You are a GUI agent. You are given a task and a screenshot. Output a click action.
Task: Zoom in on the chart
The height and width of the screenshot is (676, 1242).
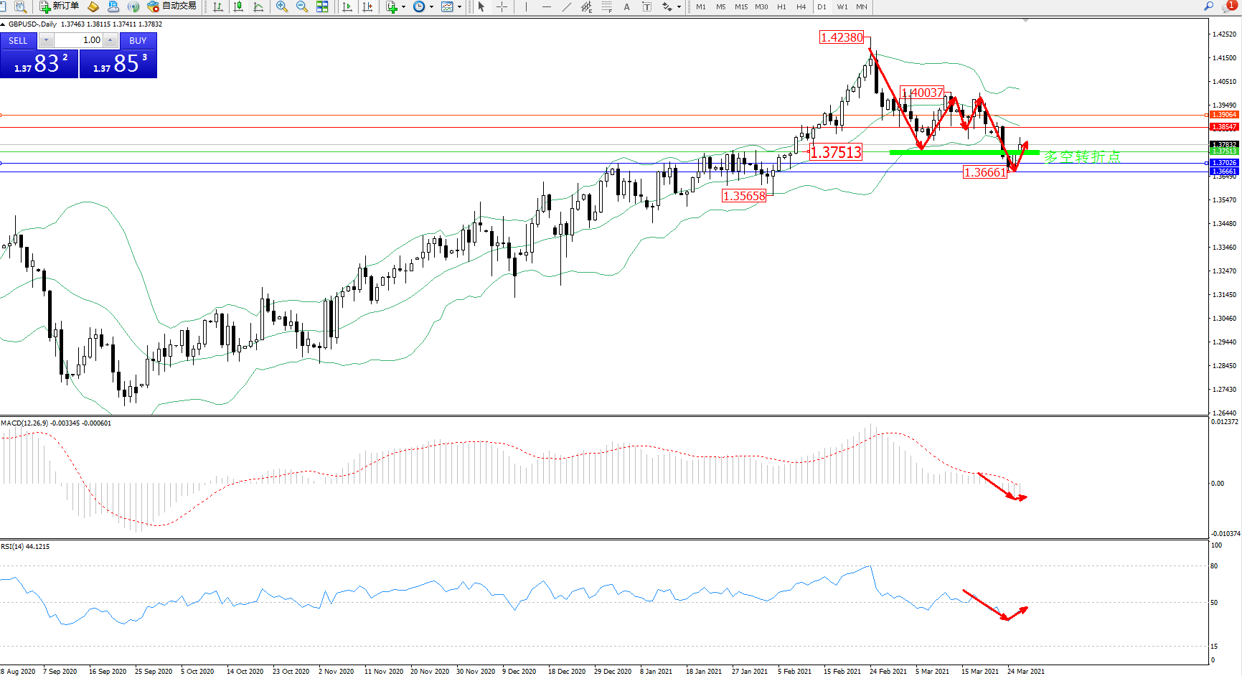pyautogui.click(x=282, y=6)
